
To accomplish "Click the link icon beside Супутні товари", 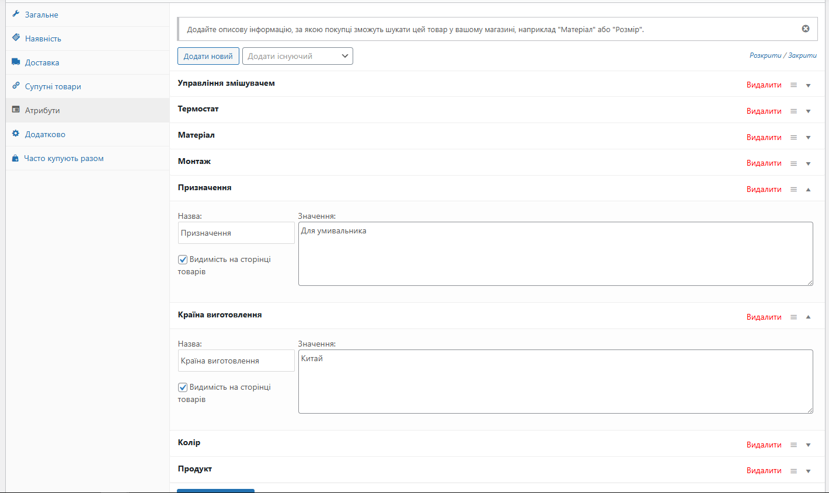I will 16,86.
